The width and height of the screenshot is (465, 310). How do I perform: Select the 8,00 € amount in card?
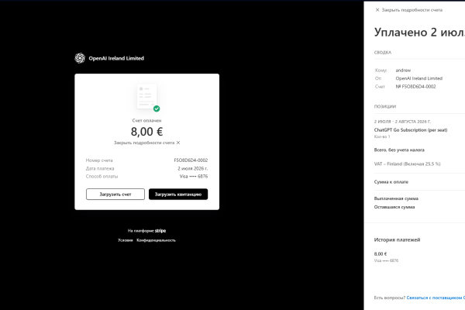[x=146, y=132]
